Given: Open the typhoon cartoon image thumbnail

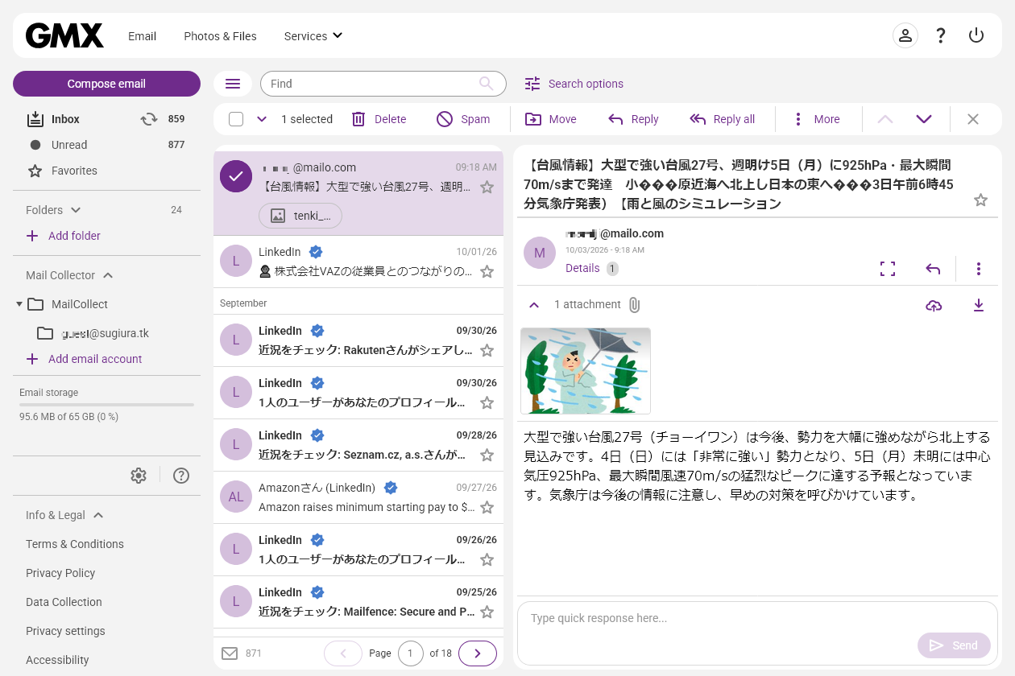Looking at the screenshot, I should [x=586, y=371].
